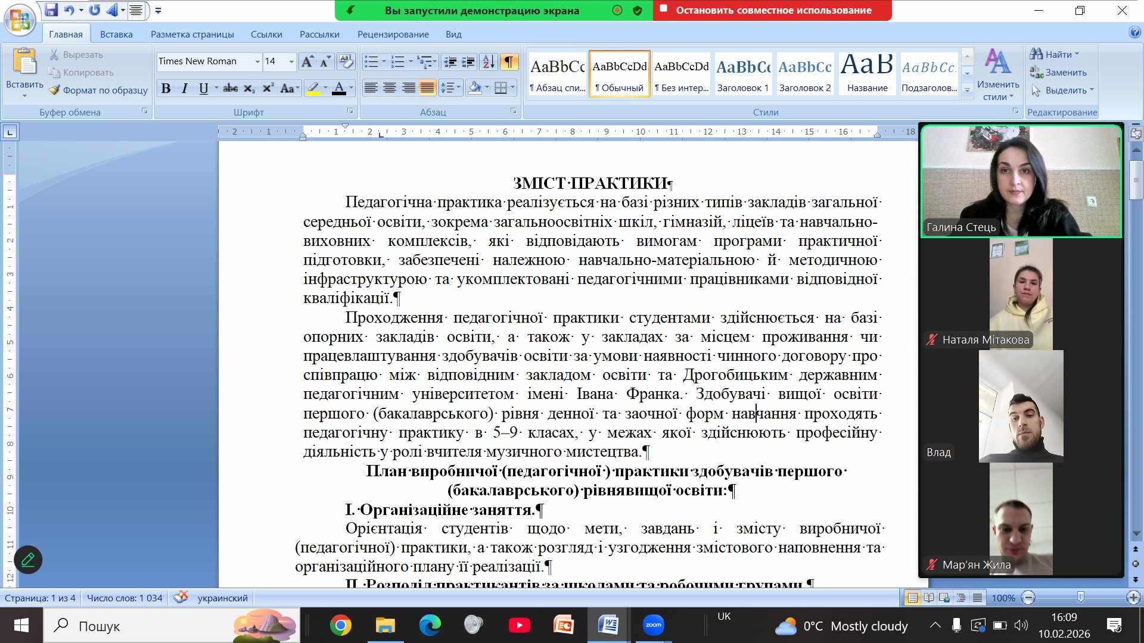Sort the selected text alphabetically

tap(488, 61)
